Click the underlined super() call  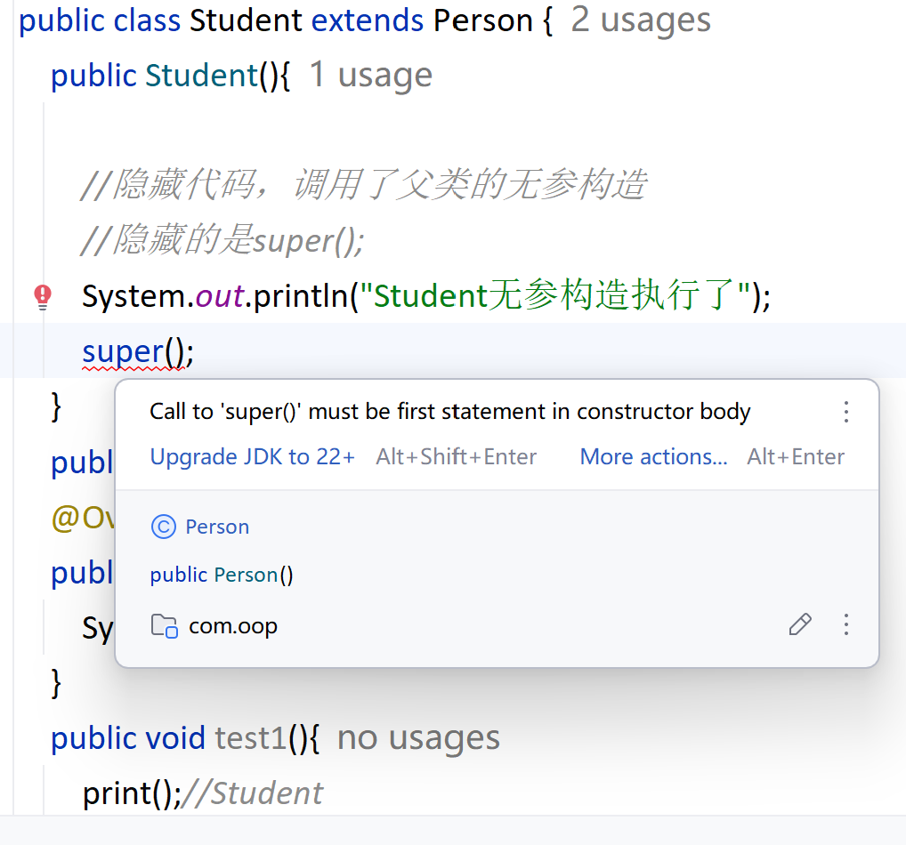pyautogui.click(x=138, y=351)
